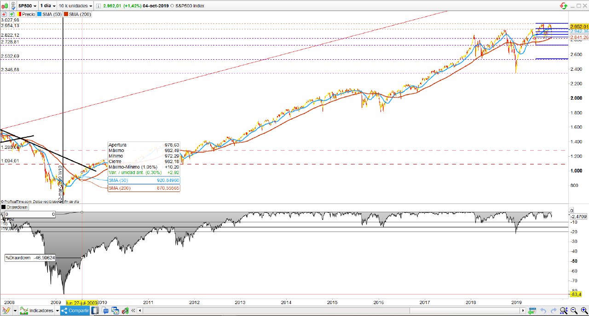Click the 2013 year label on time axis
Screen dimensions: 589x316
tap(240, 302)
